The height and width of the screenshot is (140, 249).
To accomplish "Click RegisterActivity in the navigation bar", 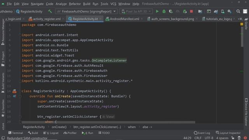I will [29, 11].
